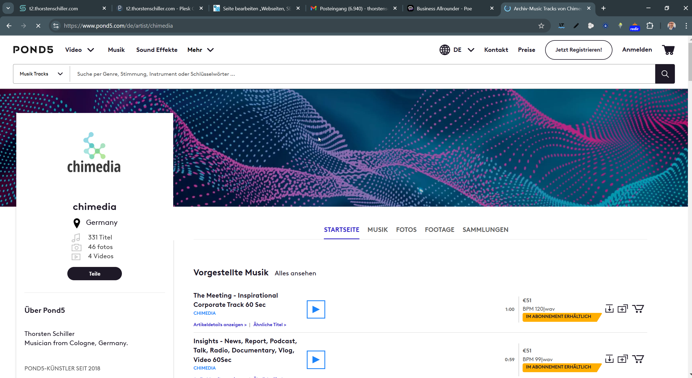View site information icon in address bar
692x378 pixels.
pos(56,26)
